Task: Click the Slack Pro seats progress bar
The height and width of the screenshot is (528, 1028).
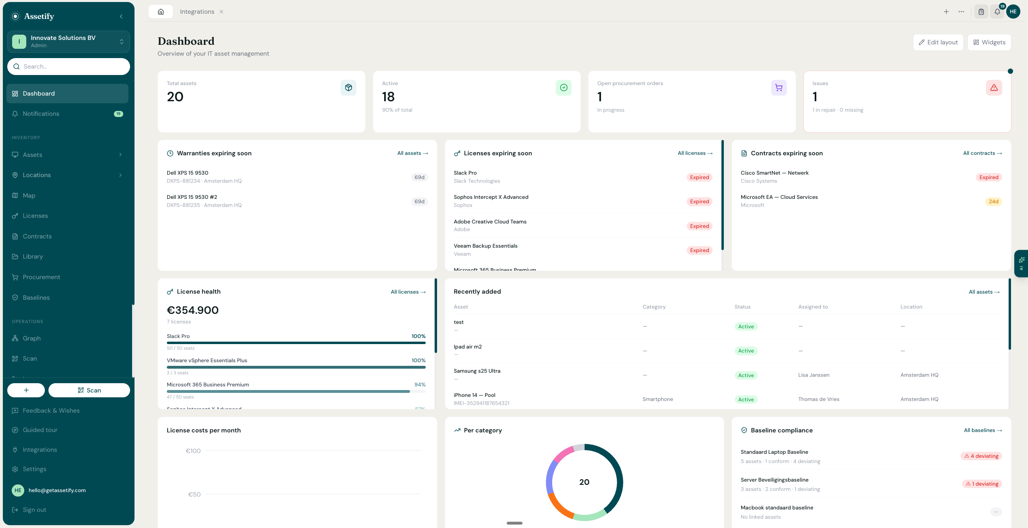Action: (x=296, y=343)
